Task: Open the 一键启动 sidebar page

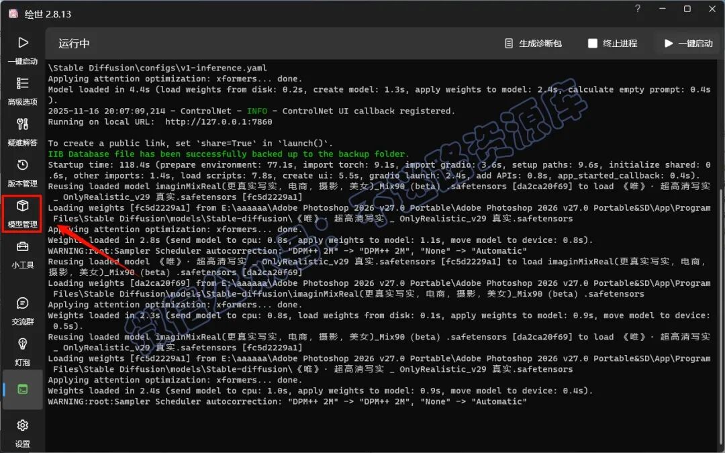Action: 23,50
